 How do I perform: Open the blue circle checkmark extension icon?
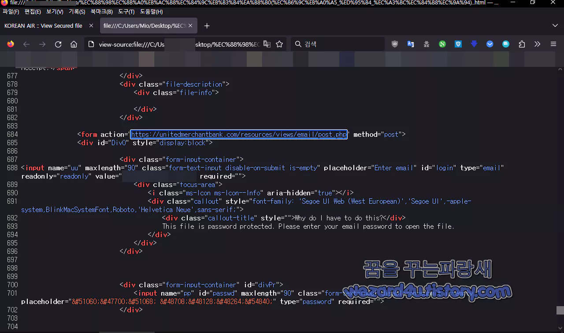point(490,44)
